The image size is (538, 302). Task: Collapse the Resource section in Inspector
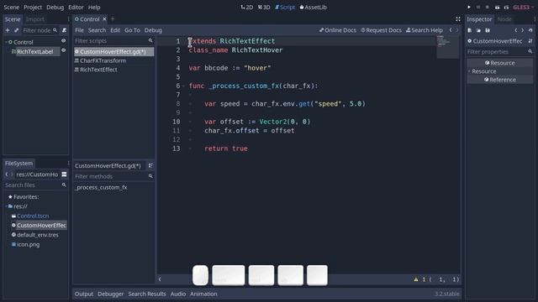(469, 71)
